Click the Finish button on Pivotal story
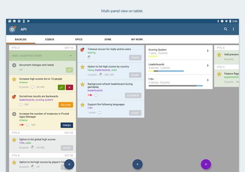The image size is (245, 172). (x=67, y=125)
